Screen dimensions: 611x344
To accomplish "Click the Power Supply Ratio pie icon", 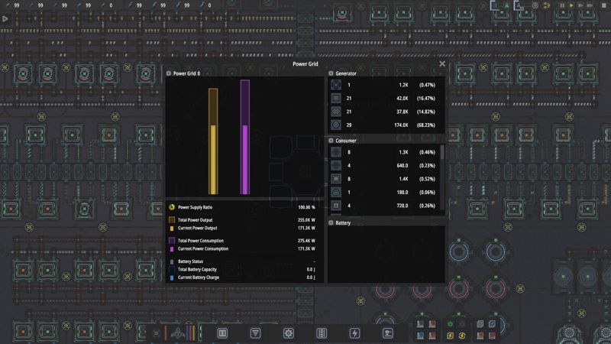I will tap(172, 207).
